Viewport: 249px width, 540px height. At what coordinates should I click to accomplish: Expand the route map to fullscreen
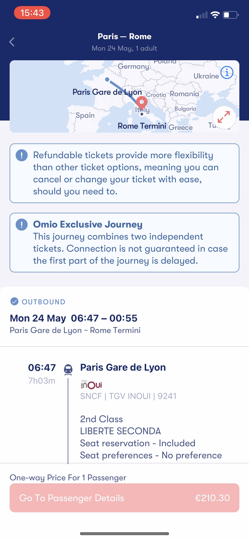pos(224,117)
